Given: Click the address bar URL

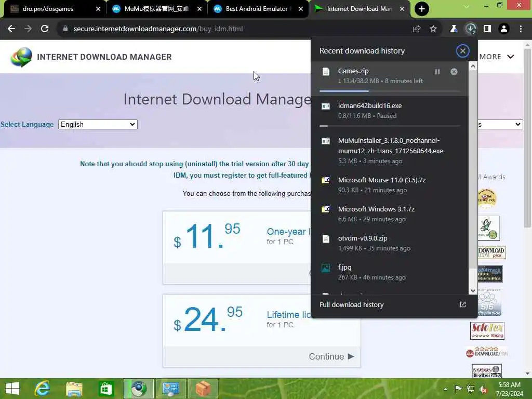Looking at the screenshot, I should [158, 29].
